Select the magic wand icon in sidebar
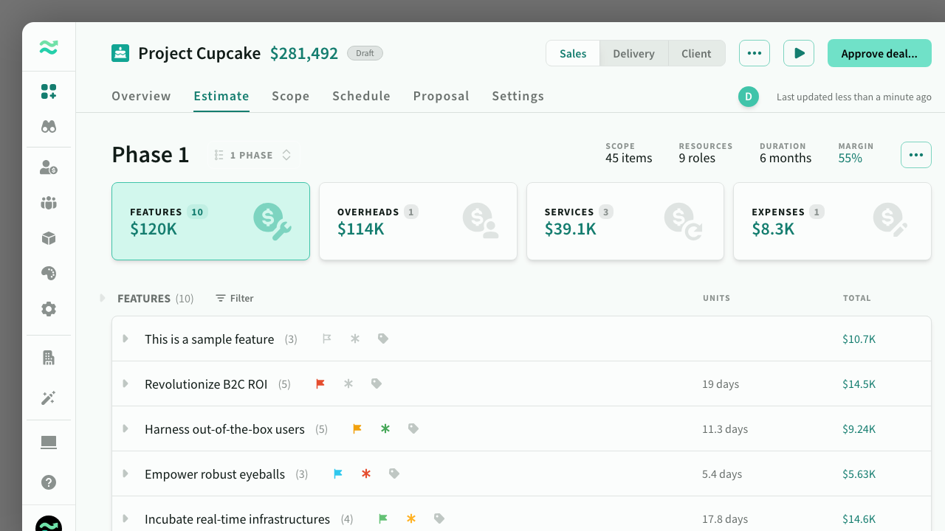Image resolution: width=945 pixels, height=531 pixels. 48,398
